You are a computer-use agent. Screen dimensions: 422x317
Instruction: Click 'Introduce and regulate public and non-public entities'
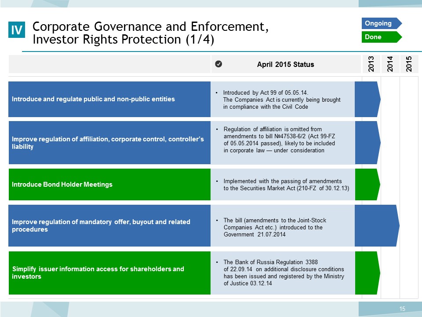[109, 99]
